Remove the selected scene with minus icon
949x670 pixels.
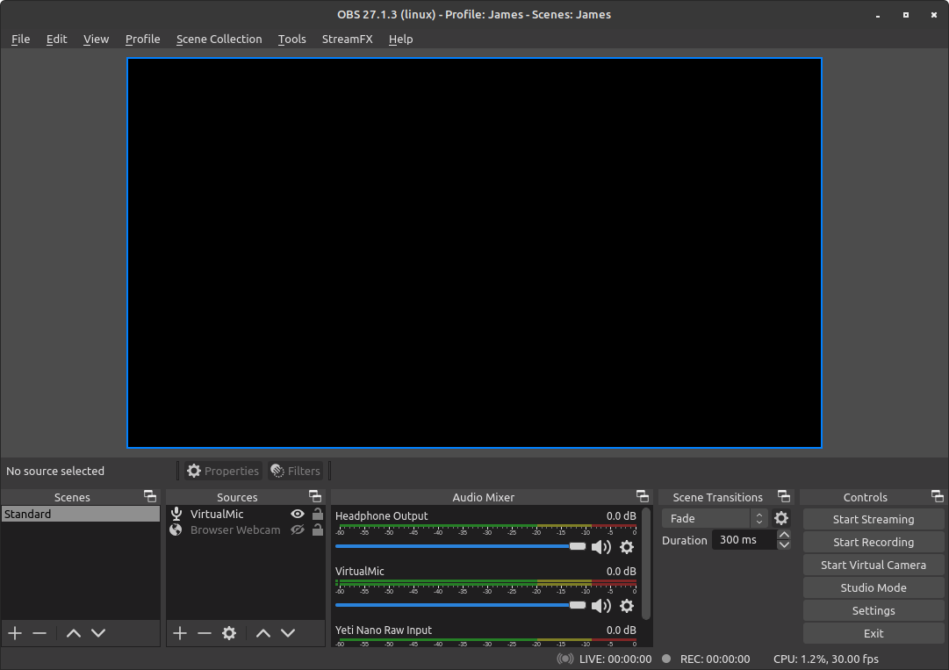pyautogui.click(x=40, y=633)
